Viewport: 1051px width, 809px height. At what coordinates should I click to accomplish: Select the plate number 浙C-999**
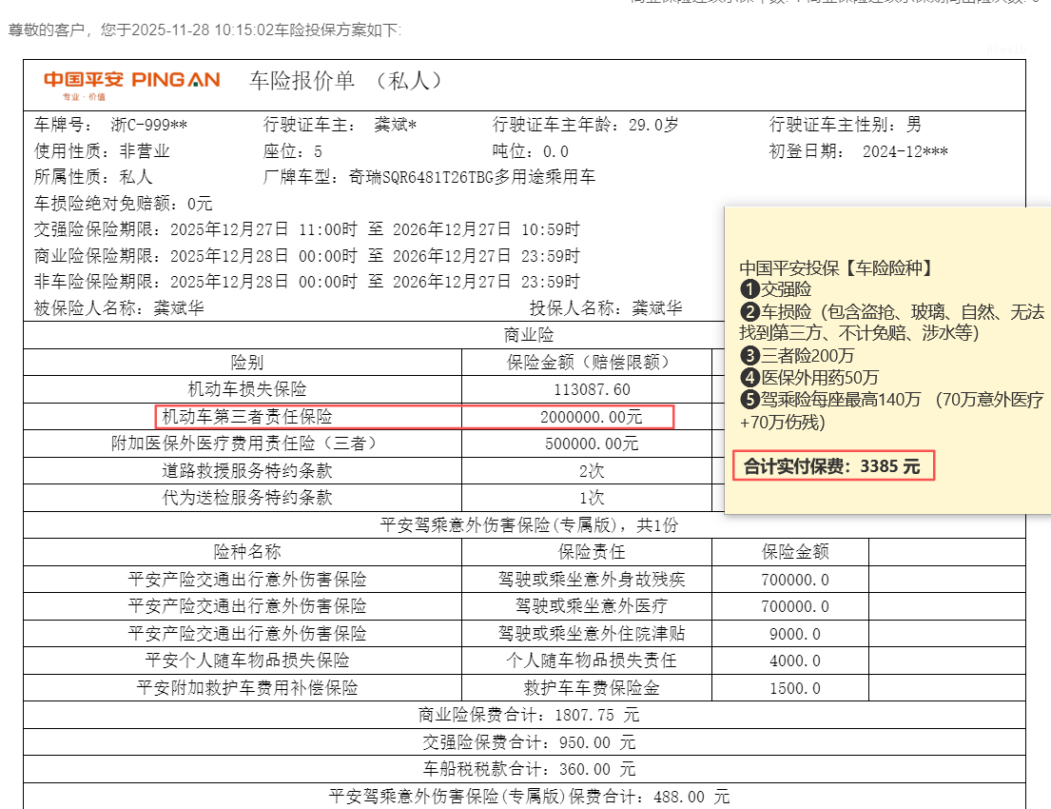pyautogui.click(x=148, y=125)
